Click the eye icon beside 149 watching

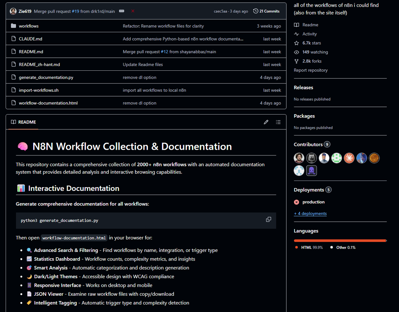(x=297, y=52)
